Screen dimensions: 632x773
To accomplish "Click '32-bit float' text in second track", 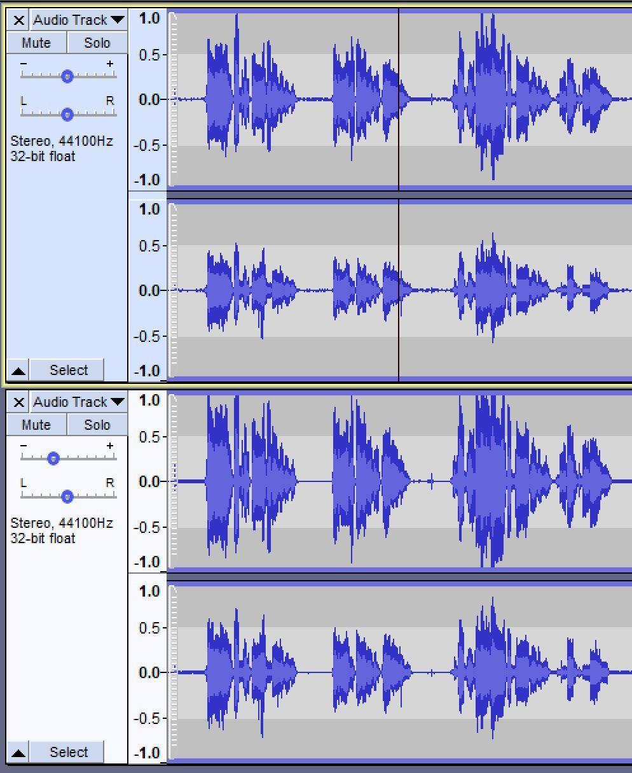I will 43,539.
